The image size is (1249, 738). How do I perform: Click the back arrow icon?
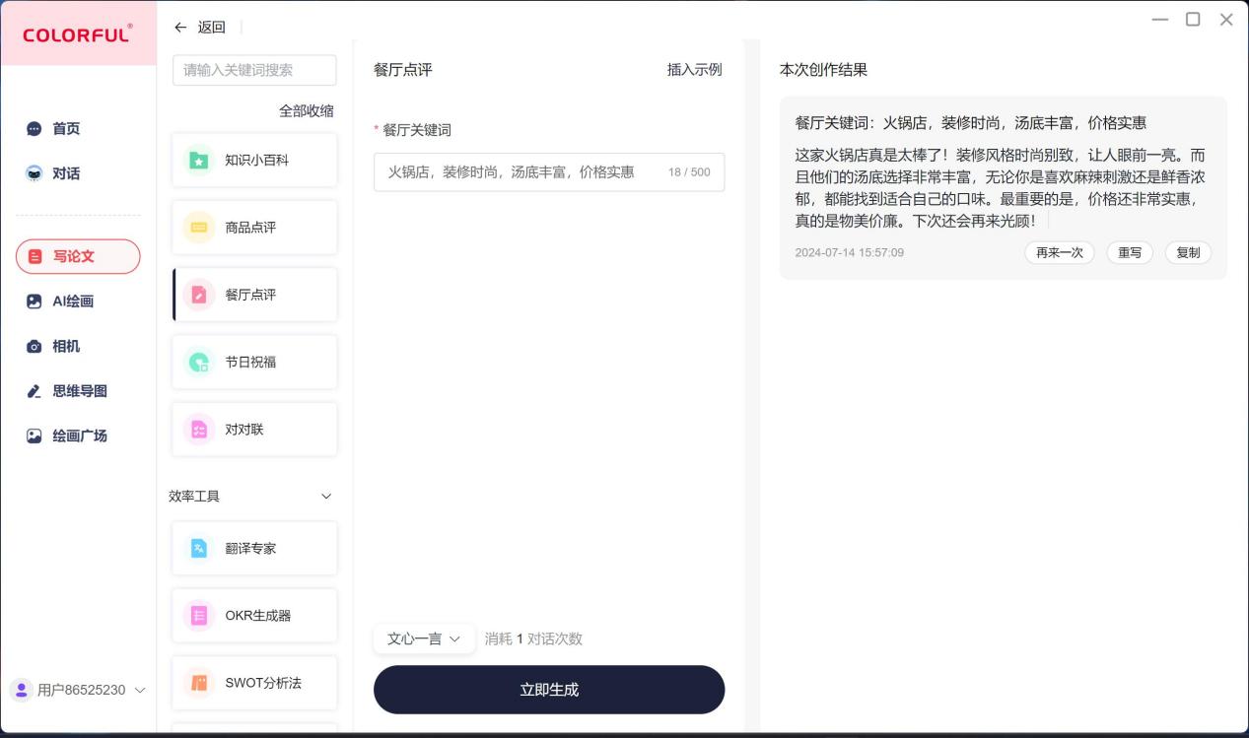tap(180, 28)
